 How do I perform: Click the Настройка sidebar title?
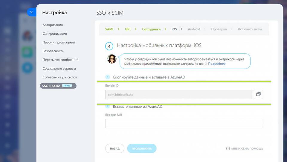[x=54, y=13]
